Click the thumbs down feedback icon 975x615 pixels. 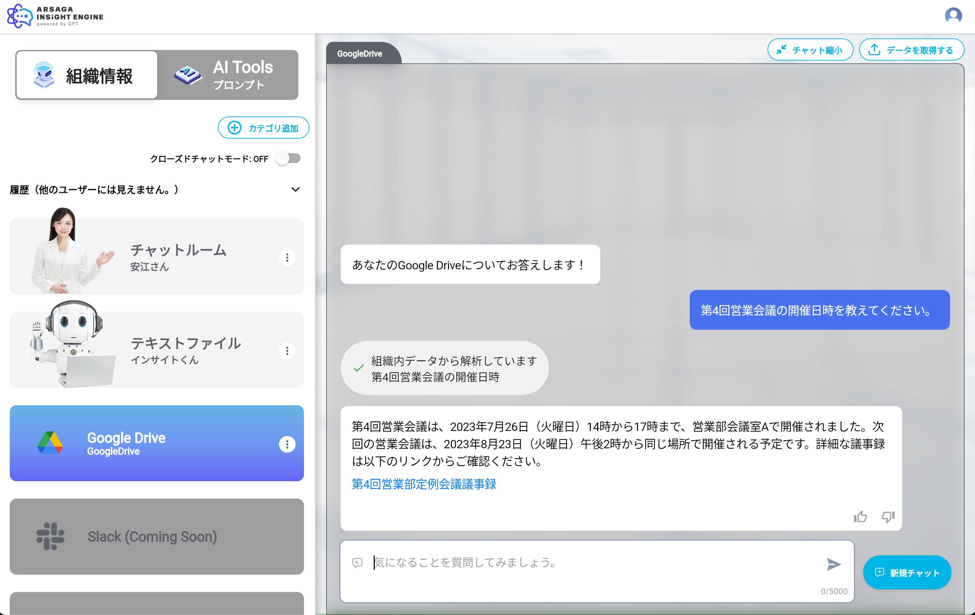[888, 517]
